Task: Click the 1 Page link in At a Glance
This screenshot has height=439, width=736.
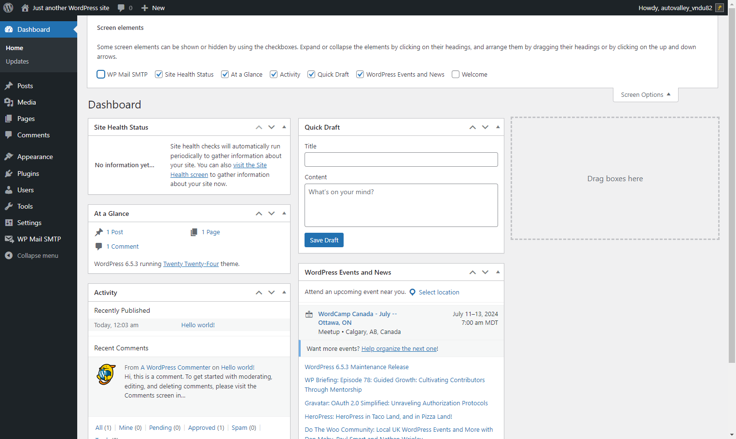Action: [211, 232]
